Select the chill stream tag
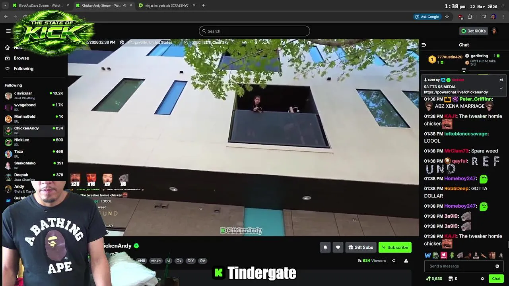509x286 pixels. coord(142,261)
